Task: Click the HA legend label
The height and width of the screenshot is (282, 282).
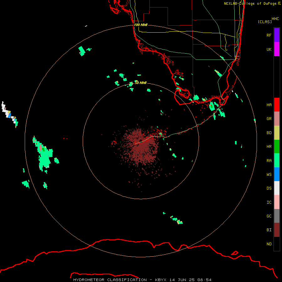Action: [x=269, y=105]
